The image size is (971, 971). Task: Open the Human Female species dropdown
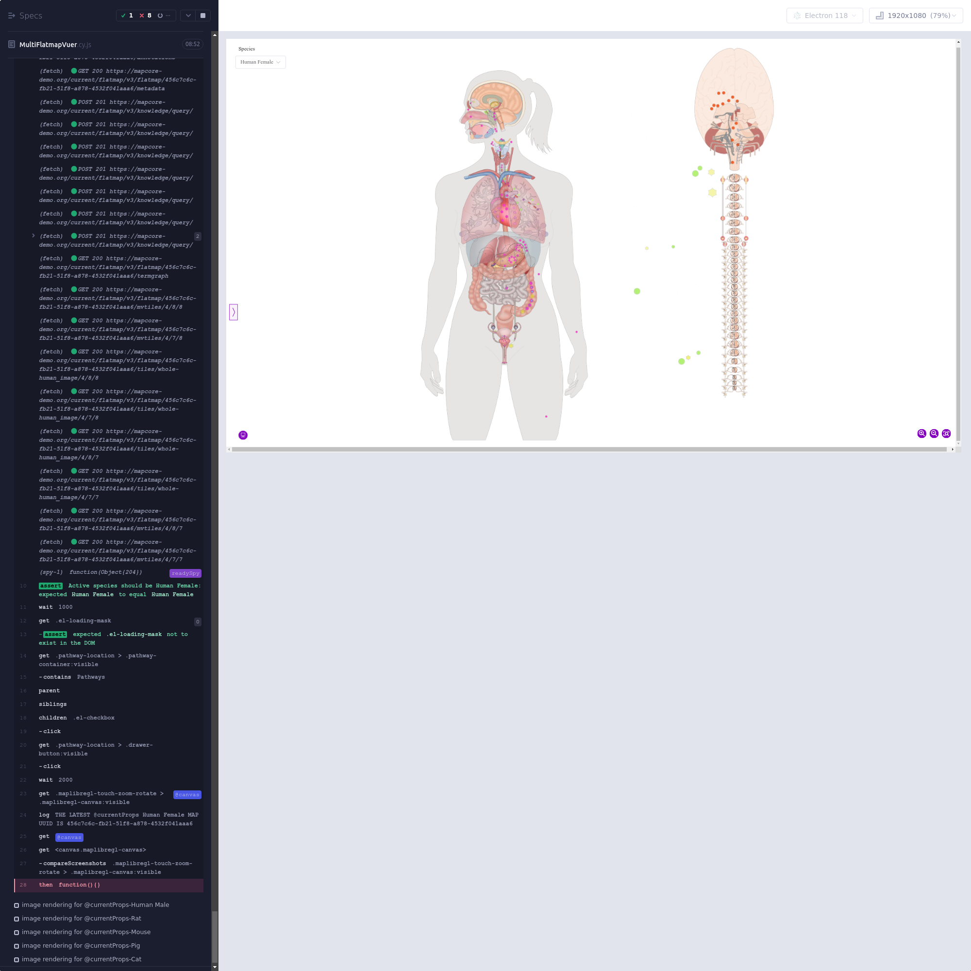tap(260, 62)
